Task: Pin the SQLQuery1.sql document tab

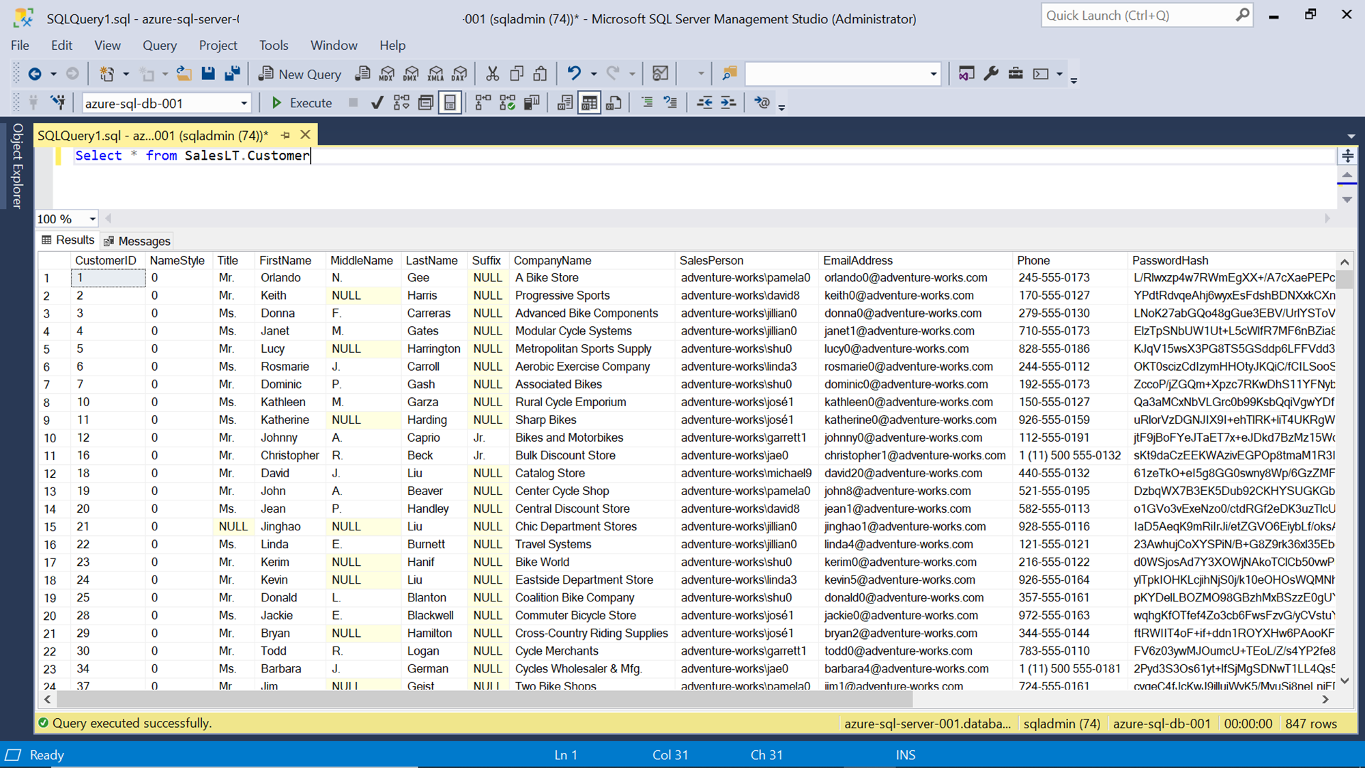Action: pyautogui.click(x=286, y=134)
